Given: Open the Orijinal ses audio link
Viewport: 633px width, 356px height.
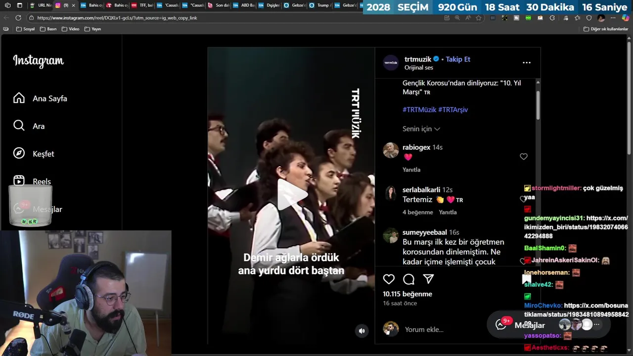Looking at the screenshot, I should click(418, 68).
